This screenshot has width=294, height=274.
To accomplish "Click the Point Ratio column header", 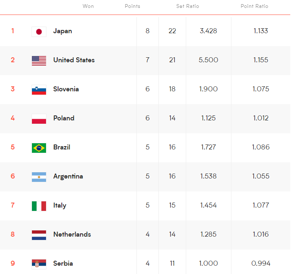I will click(254, 6).
